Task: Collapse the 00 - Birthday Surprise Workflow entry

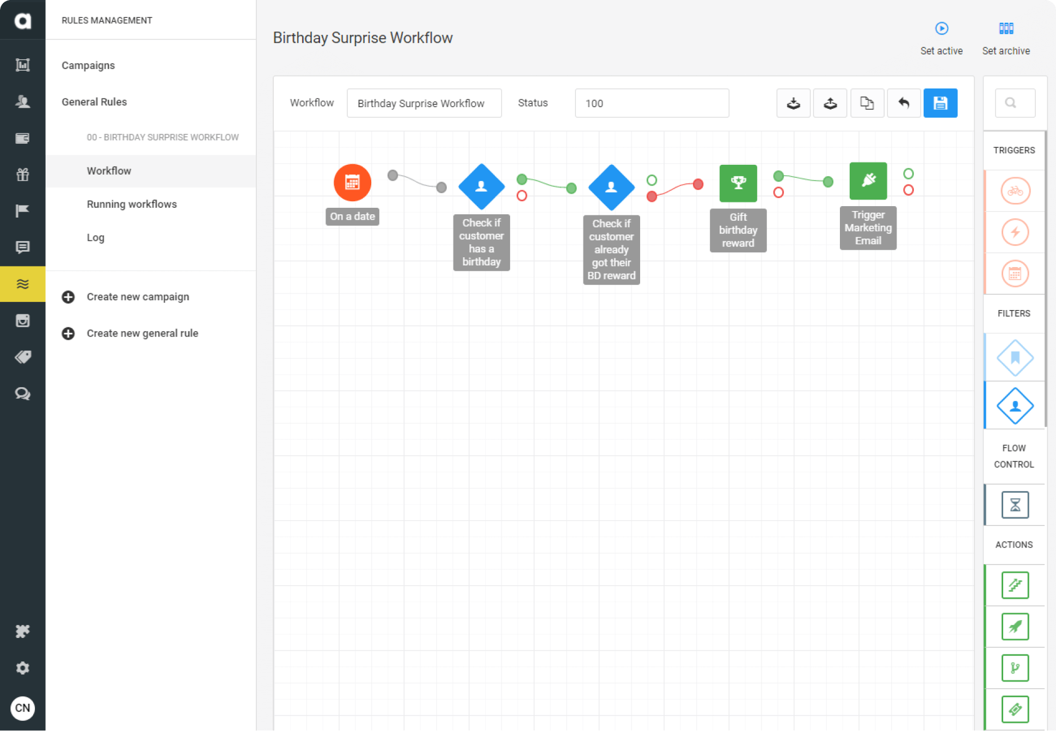Action: coord(162,137)
